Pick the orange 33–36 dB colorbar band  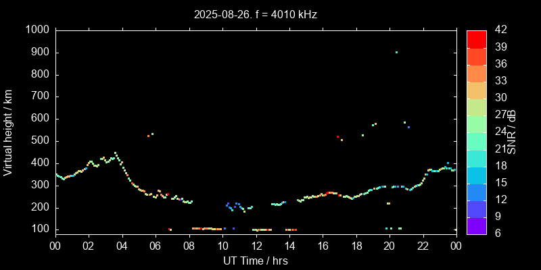476,73
